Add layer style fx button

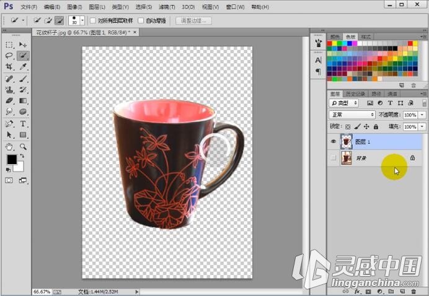point(357,292)
